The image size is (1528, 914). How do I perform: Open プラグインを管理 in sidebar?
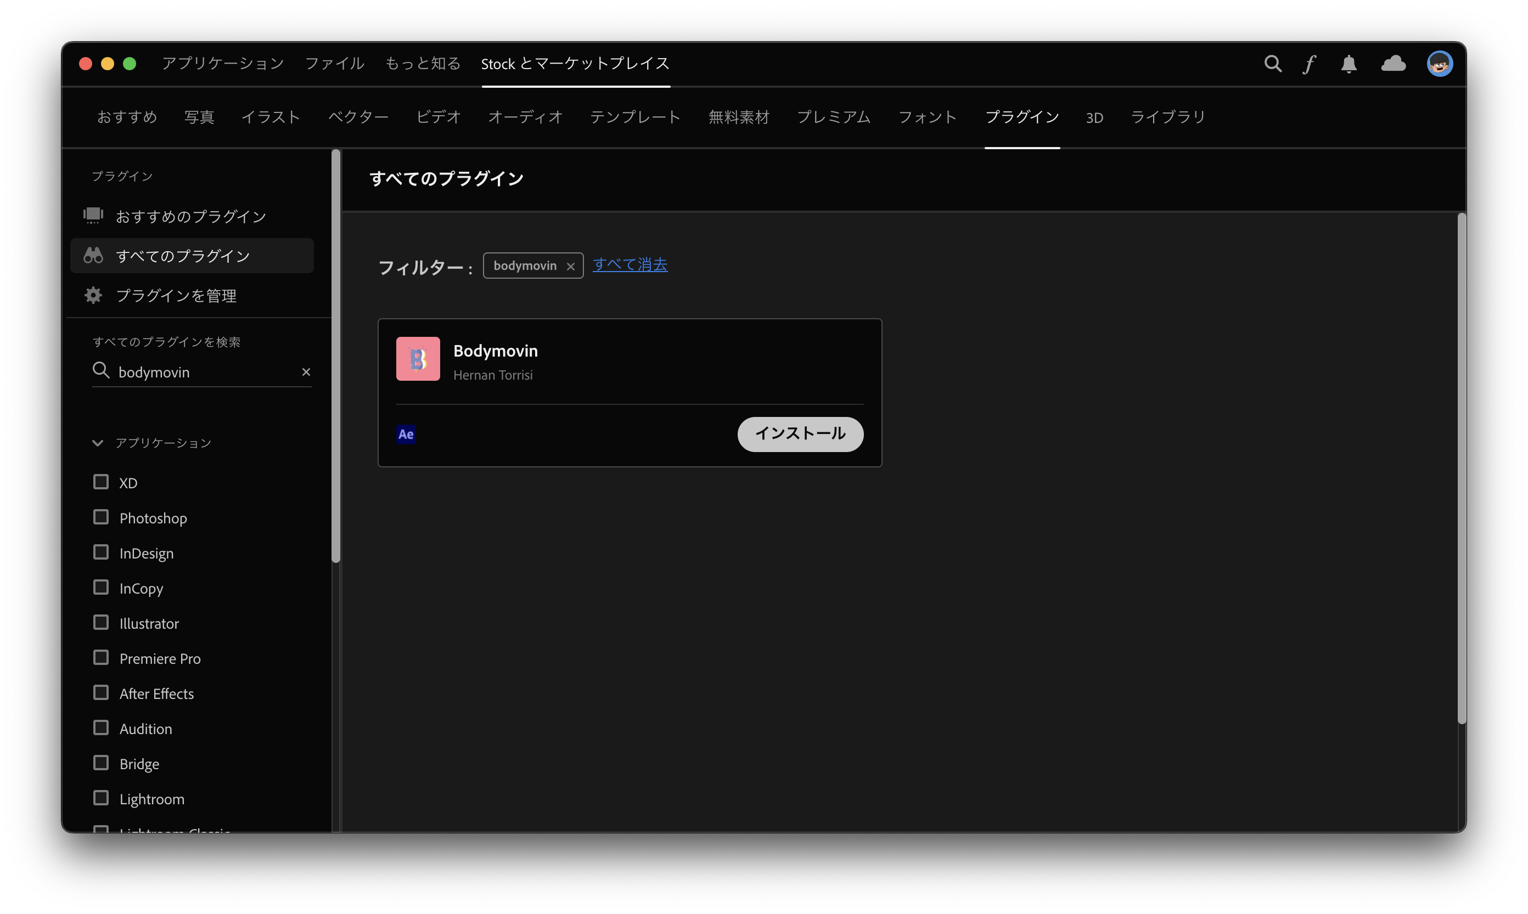tap(192, 296)
